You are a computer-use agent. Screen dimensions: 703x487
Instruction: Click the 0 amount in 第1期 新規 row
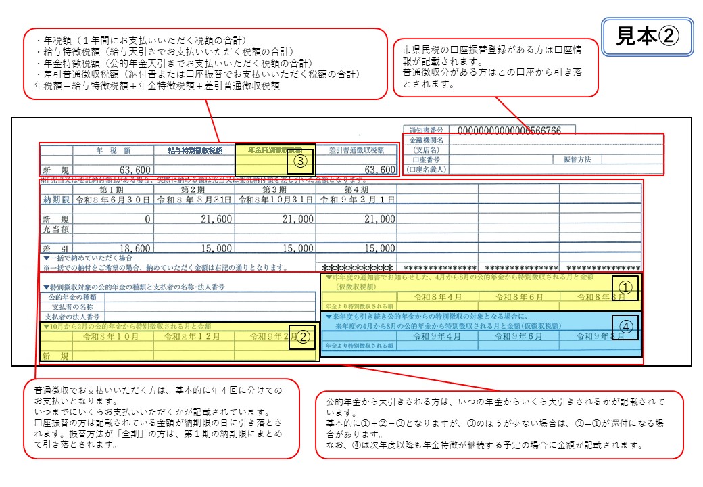point(147,219)
